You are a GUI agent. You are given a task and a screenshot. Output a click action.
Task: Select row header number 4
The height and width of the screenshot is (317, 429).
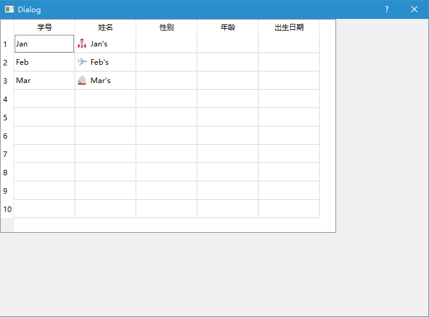(x=7, y=99)
